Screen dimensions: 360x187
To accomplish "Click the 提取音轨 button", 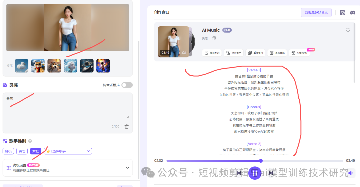I will click(277, 53).
